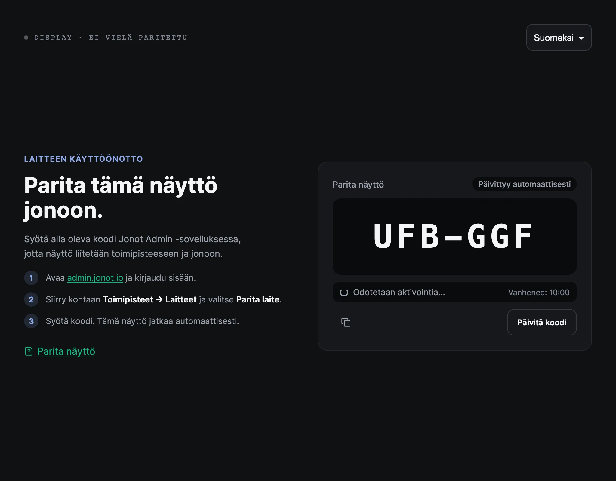Click the DISPLAY · EI VIELÄ PARITETTU status
Screen dimensions: 616x481
[x=110, y=38]
